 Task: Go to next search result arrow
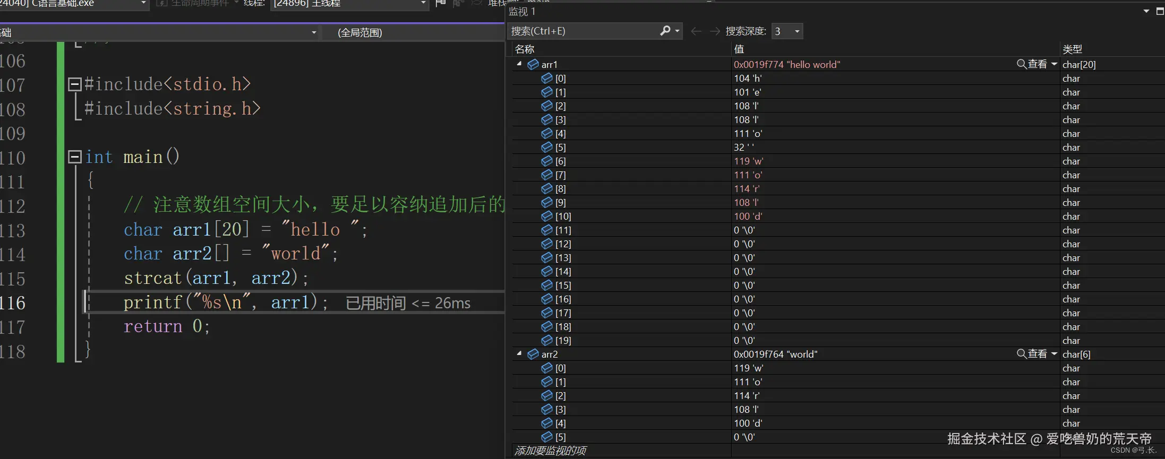coord(715,31)
